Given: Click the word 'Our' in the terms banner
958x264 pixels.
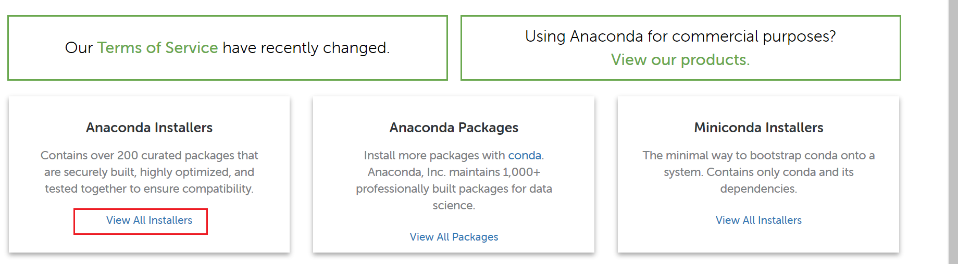Looking at the screenshot, I should 79,48.
